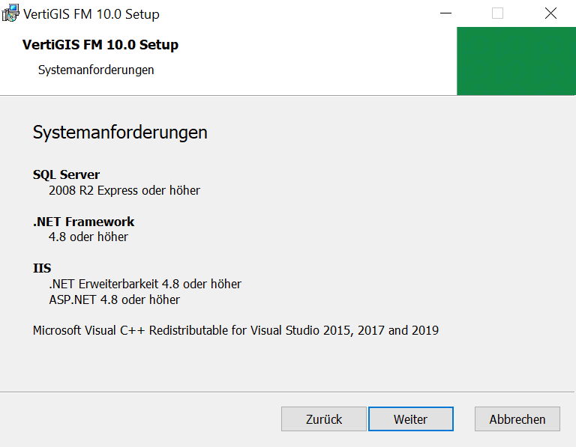The width and height of the screenshot is (576, 447).
Task: Cancel setup via Abbrechen
Action: pos(517,419)
